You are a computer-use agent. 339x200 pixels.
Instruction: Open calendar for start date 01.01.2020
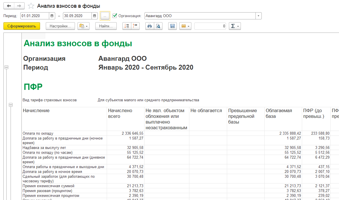tap(52, 16)
